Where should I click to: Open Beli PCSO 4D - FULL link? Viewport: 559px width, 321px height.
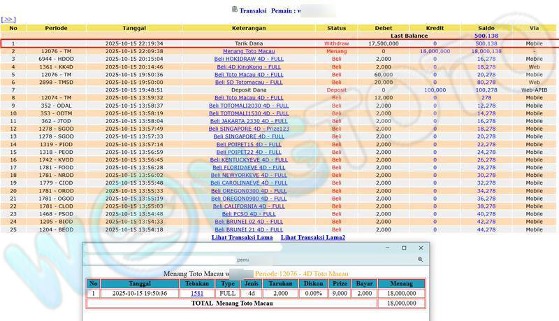coord(249,214)
